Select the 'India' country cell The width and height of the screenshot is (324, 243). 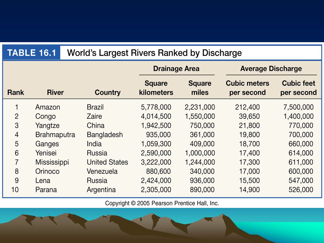click(94, 144)
